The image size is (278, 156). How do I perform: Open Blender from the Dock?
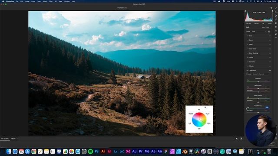185,151
